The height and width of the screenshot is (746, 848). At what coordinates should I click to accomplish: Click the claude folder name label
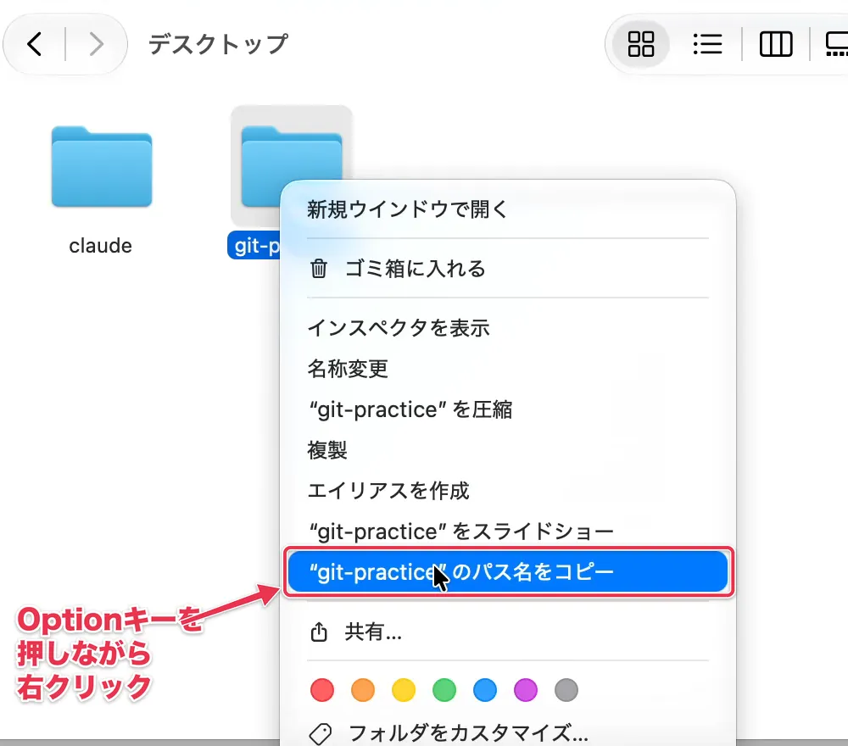(101, 246)
